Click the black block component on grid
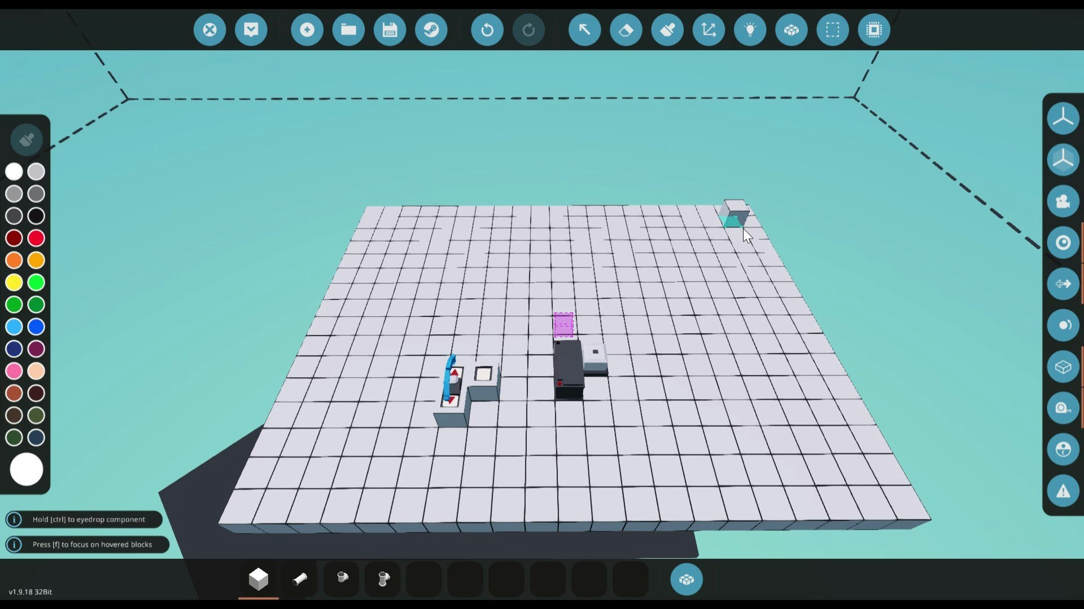The width and height of the screenshot is (1084, 609). pos(569,369)
